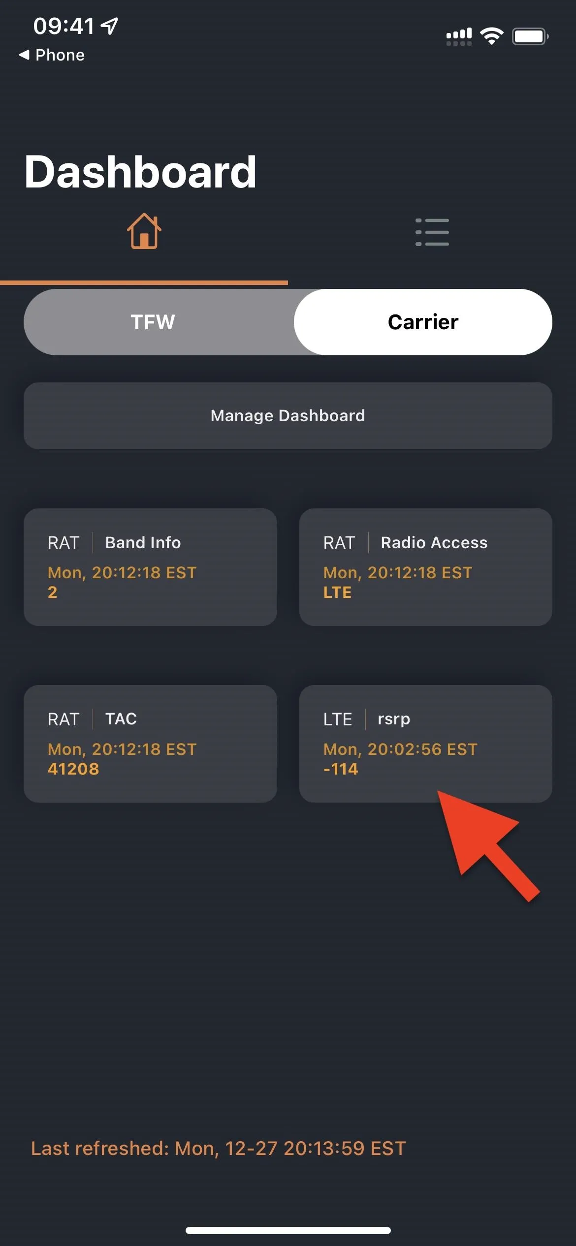
Task: Open the RAT Radio Access card
Action: coord(426,567)
